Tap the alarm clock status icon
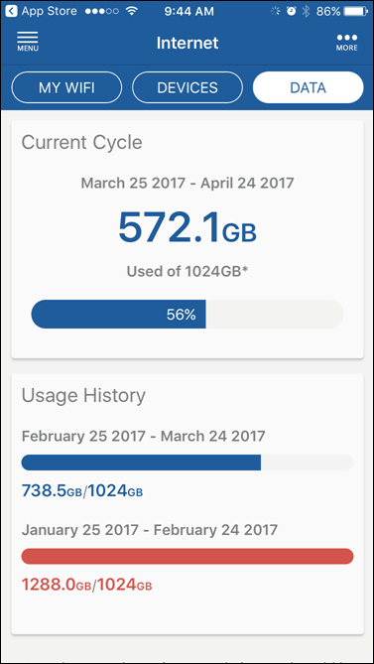 point(291,12)
